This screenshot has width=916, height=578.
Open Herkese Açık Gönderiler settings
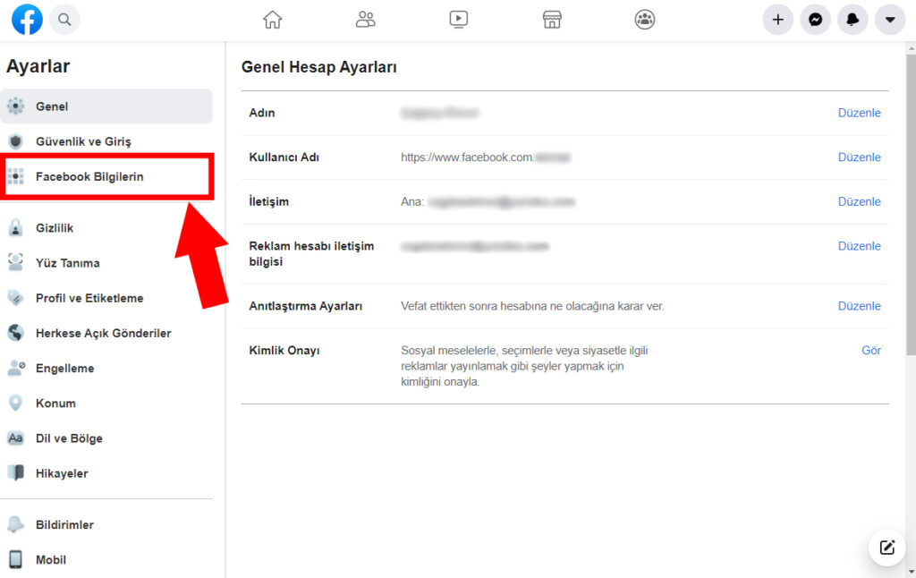point(106,333)
